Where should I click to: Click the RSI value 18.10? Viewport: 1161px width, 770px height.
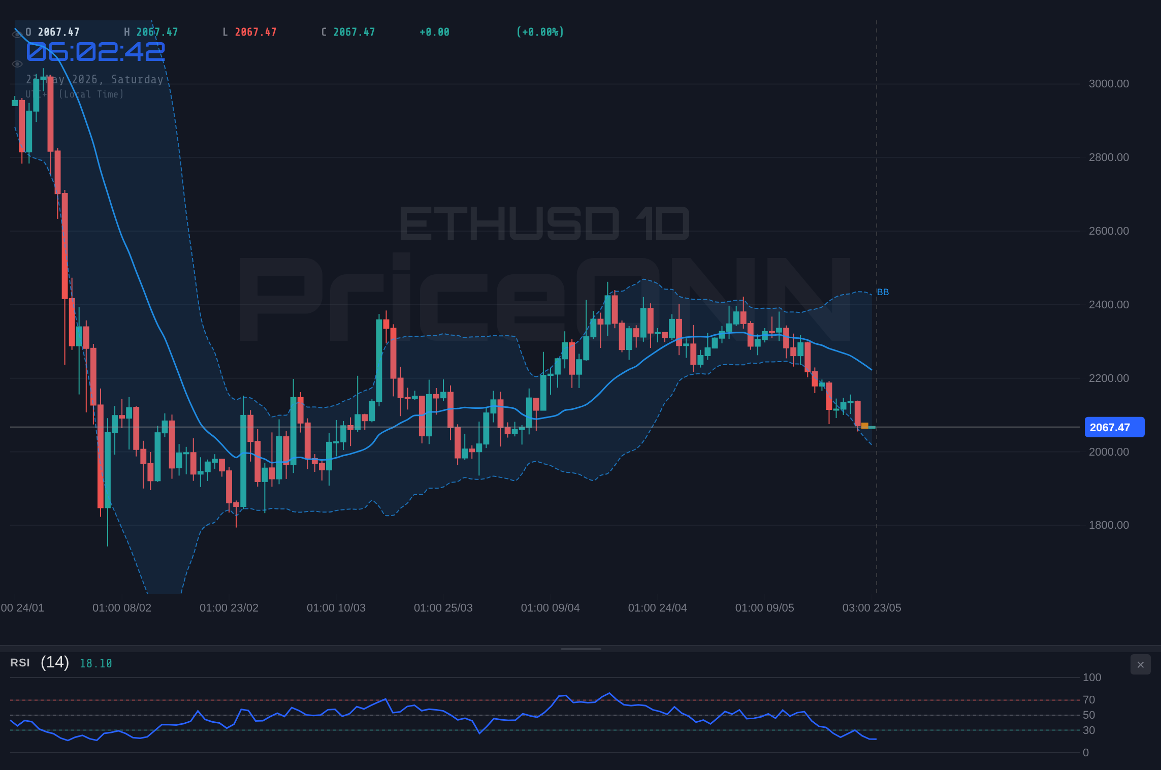(95, 663)
